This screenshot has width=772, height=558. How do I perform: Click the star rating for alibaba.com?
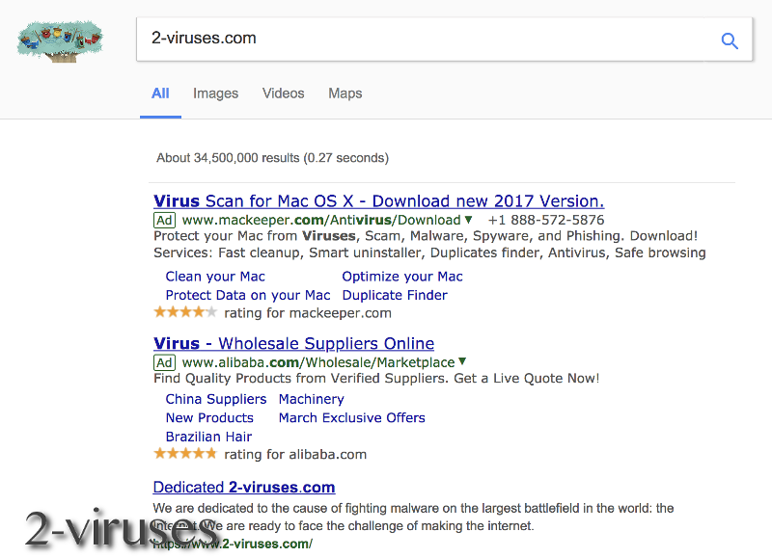(x=184, y=454)
